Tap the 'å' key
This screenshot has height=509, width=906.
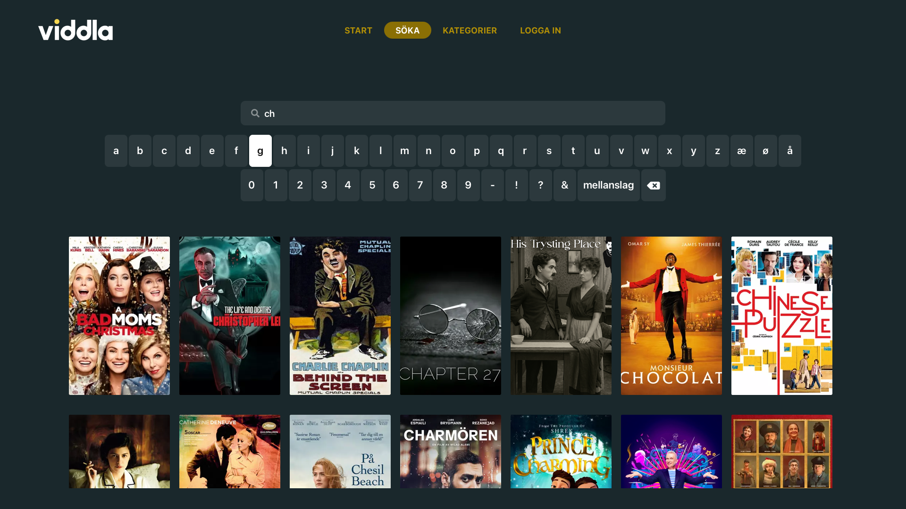point(790,151)
